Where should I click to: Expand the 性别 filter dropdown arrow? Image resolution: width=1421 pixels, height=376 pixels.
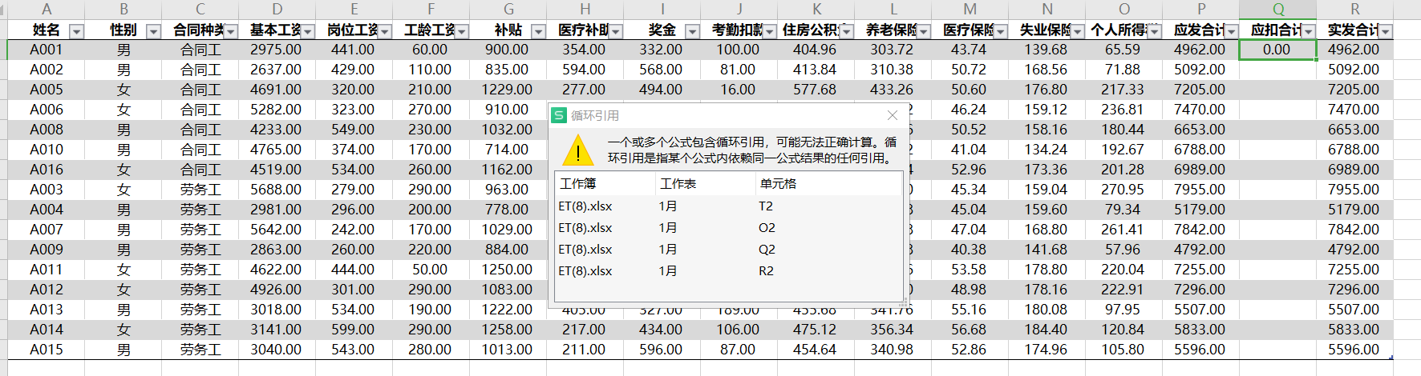(153, 31)
